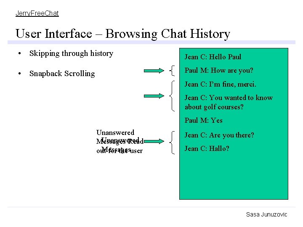Click the 'Sasa Junuzovic' footer text
303x227 pixels.
click(x=266, y=214)
